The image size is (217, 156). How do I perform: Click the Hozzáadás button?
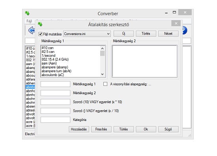click(79, 129)
